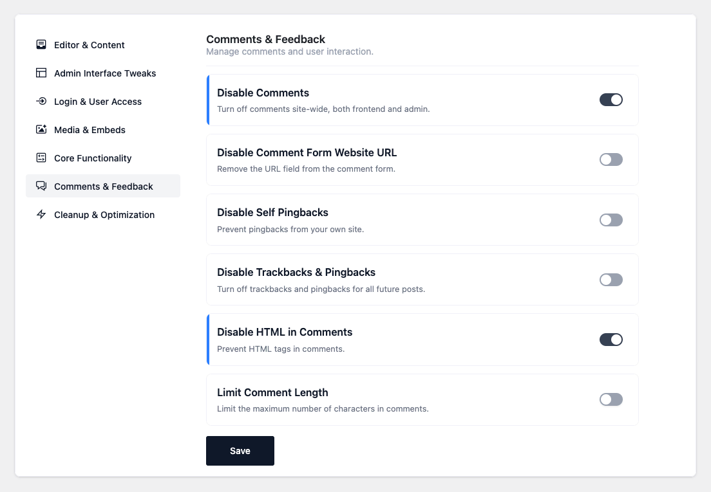Switch to the Cleanup & Optimization section
Screen dimensions: 711x492
[104, 215]
